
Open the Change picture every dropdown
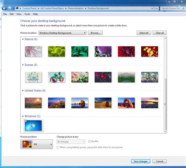click(71, 142)
